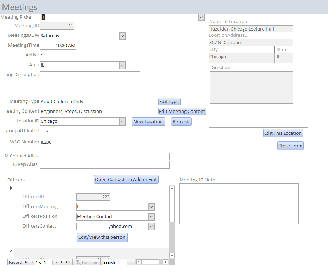
Task: Click into the WSO Number field
Action: pos(57,142)
